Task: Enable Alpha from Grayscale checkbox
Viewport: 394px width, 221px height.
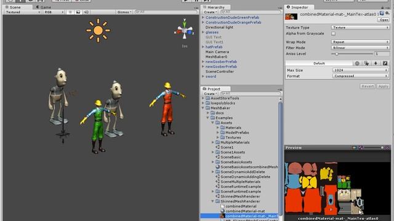Action: click(x=334, y=34)
